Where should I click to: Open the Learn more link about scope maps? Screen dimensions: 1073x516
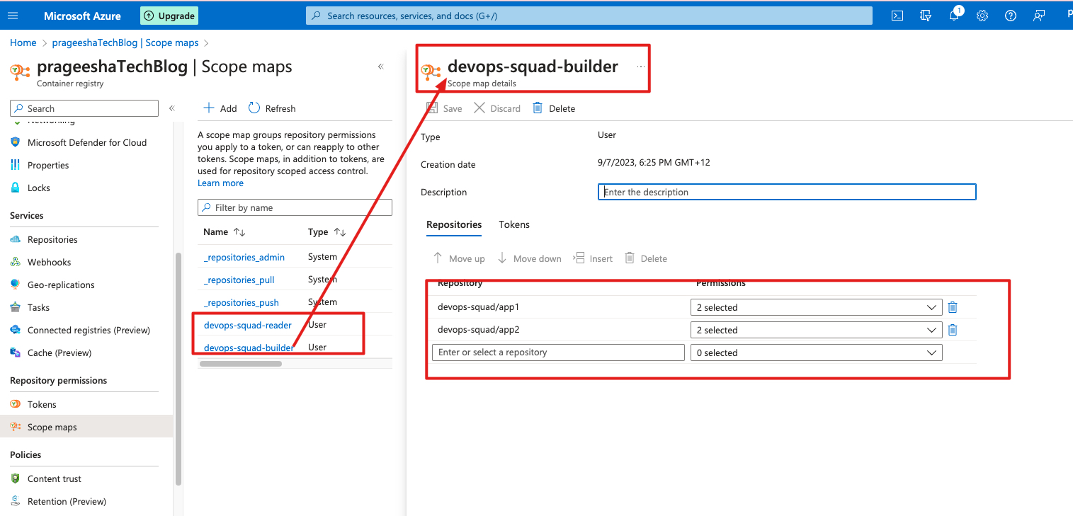coord(220,183)
